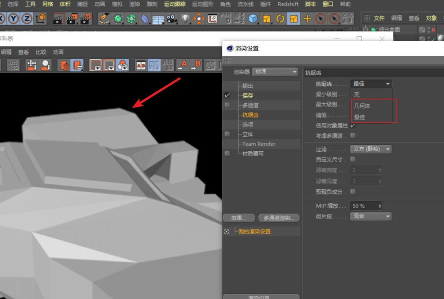Enable the 考虑多通道 checkbox
Viewport: 444px width, 299px height.
(x=354, y=135)
